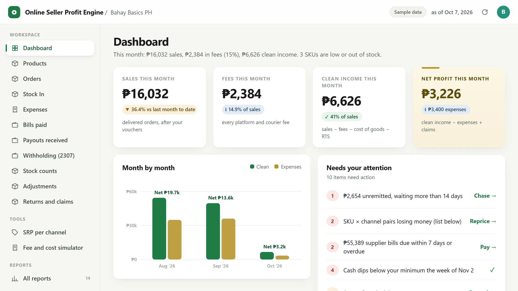Click the Net Profit ₱3,226 value
This screenshot has height=291, width=518.
coord(441,94)
